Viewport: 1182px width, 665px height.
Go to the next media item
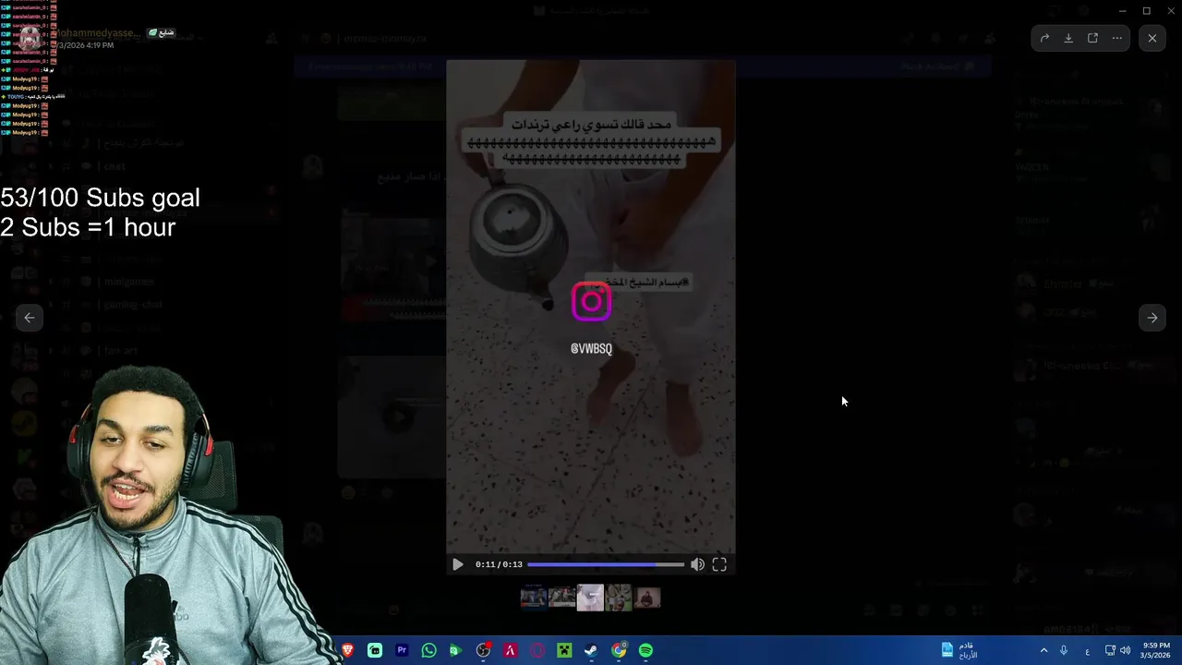(1152, 318)
